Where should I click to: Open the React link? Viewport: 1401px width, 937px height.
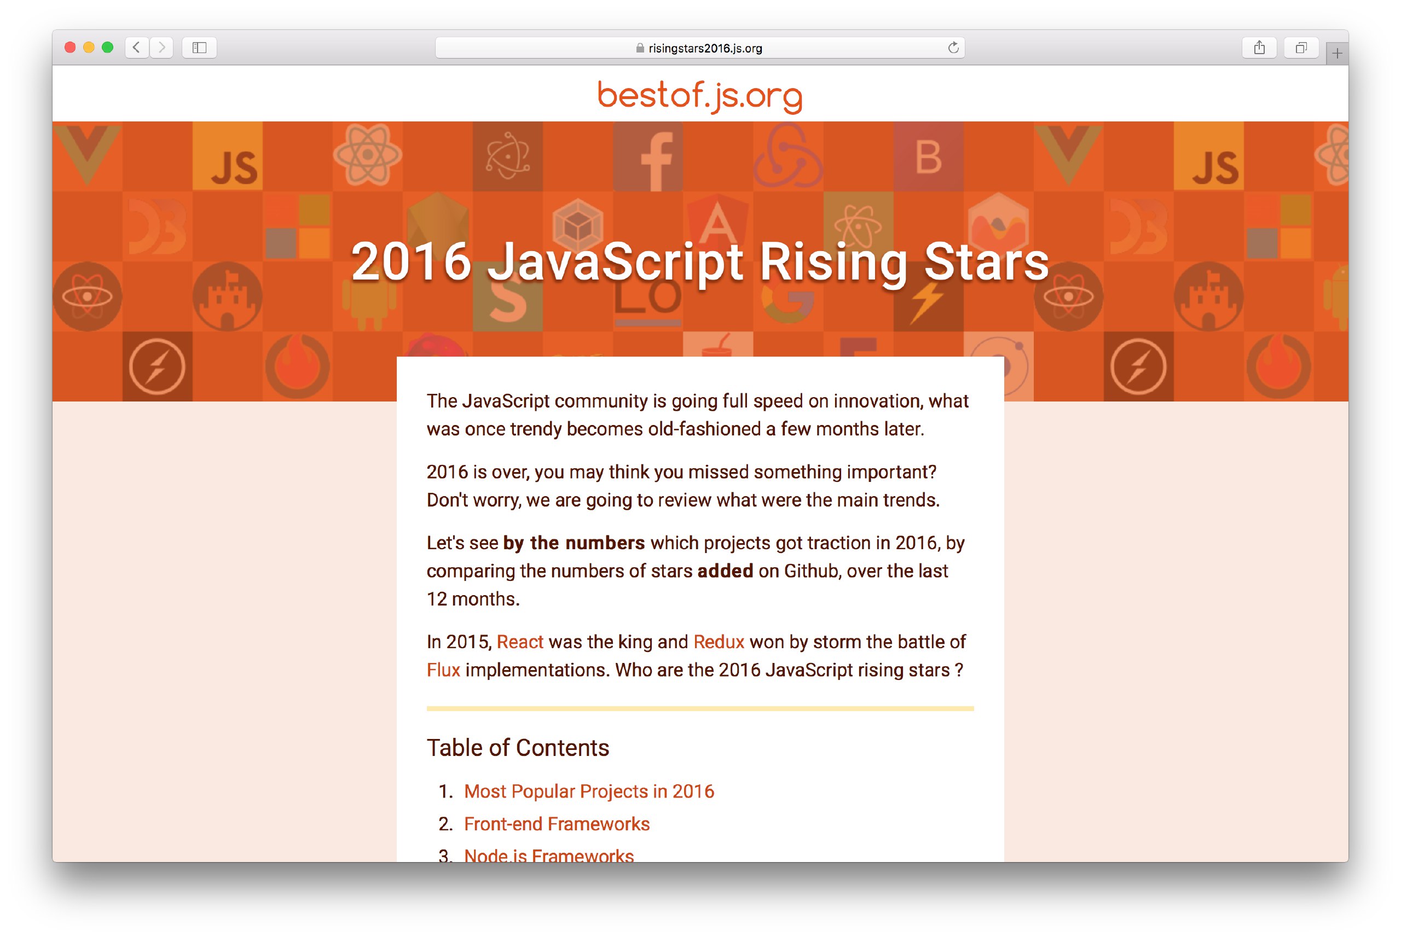coord(519,642)
